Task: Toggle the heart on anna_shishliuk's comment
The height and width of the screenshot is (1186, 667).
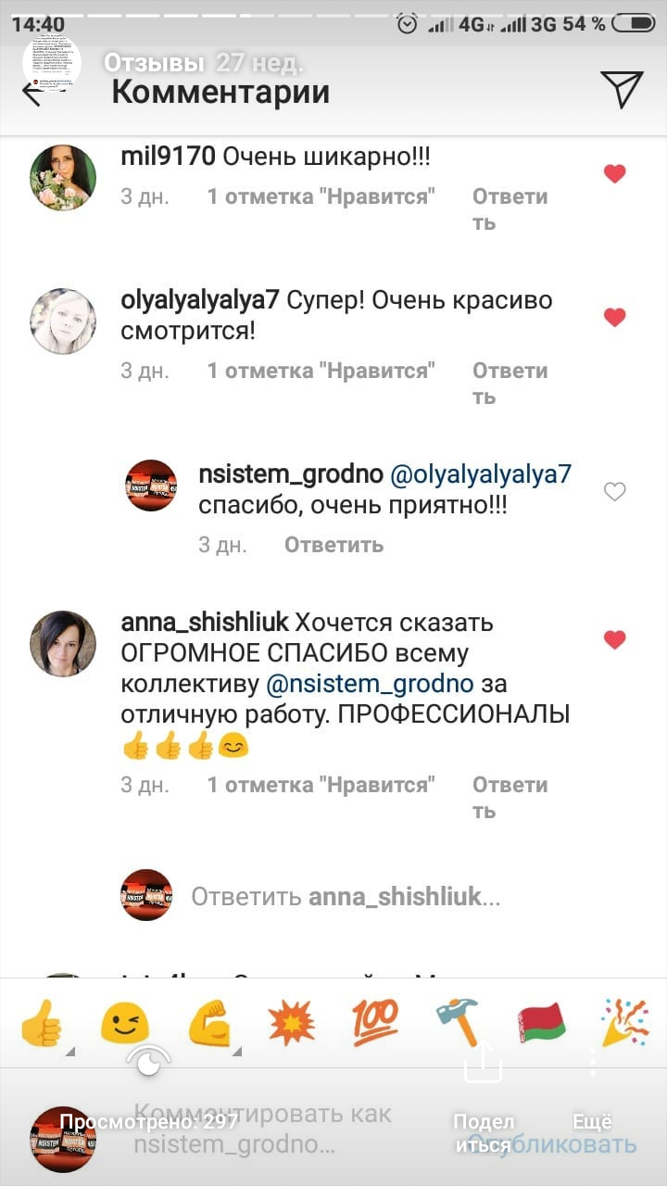Action: [614, 639]
